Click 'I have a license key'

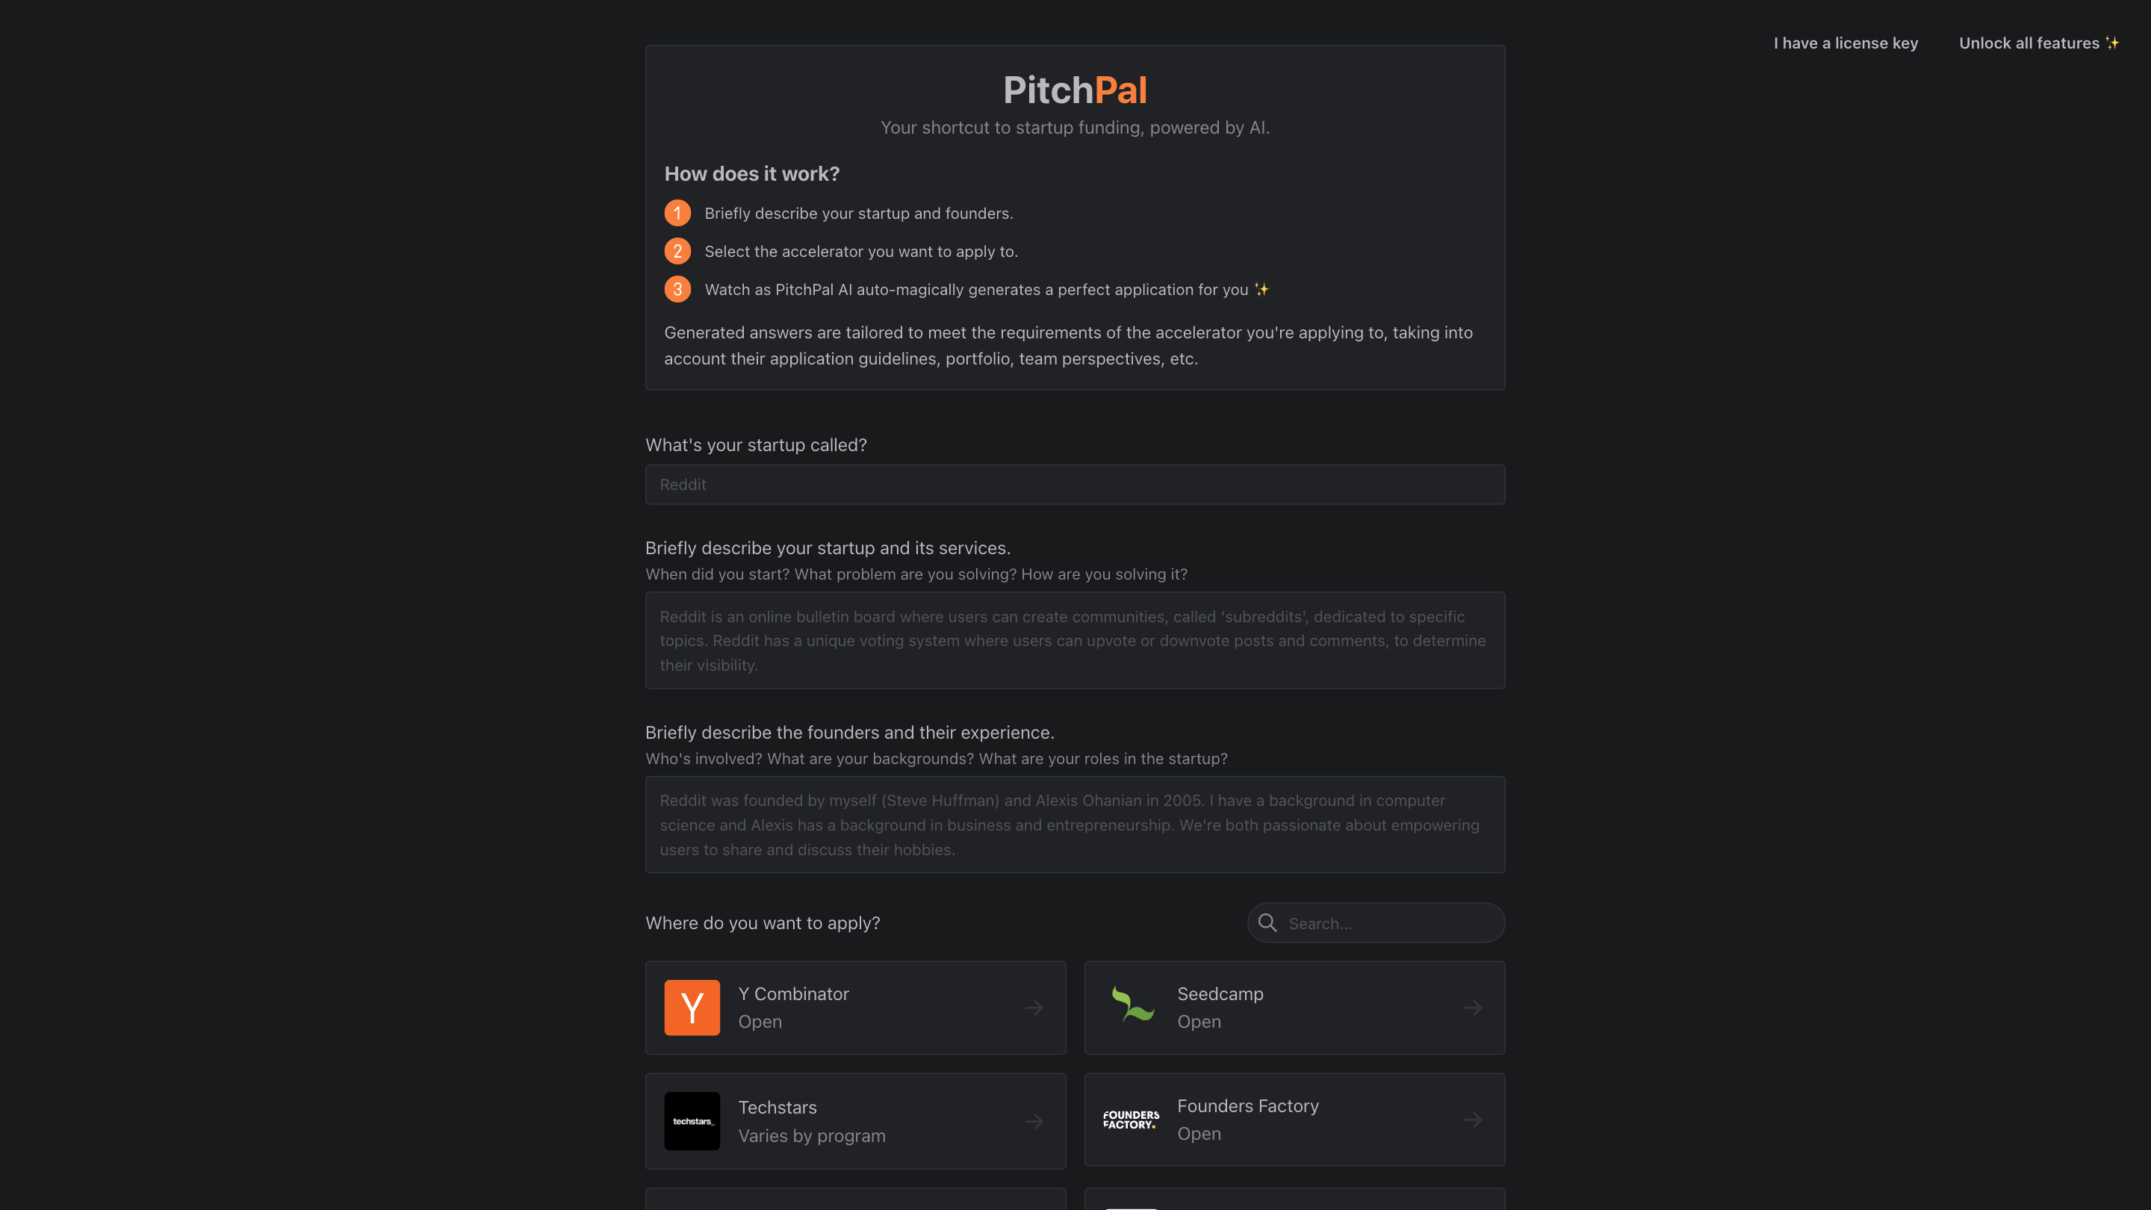point(1845,43)
